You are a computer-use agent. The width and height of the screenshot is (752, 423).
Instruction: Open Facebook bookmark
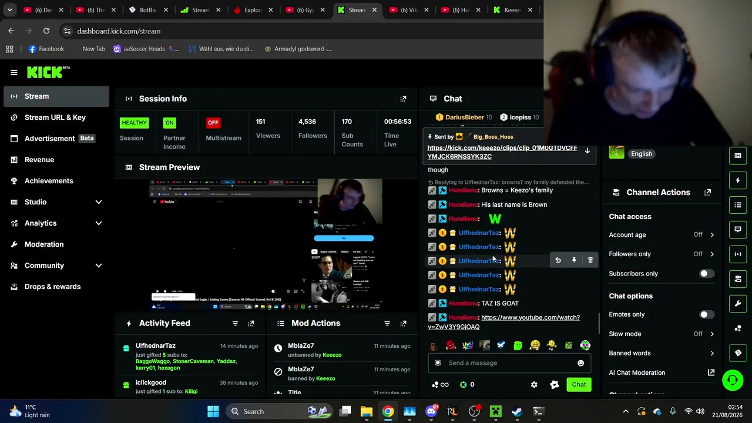[46, 49]
